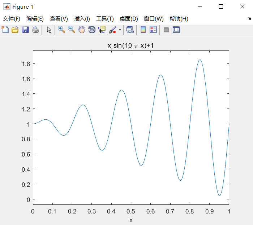Open file using the folder icon
253x225 pixels.
click(15, 30)
